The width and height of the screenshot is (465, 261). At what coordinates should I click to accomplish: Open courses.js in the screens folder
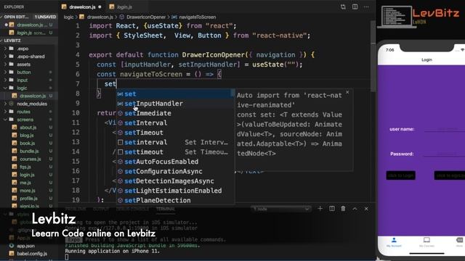[31, 159]
